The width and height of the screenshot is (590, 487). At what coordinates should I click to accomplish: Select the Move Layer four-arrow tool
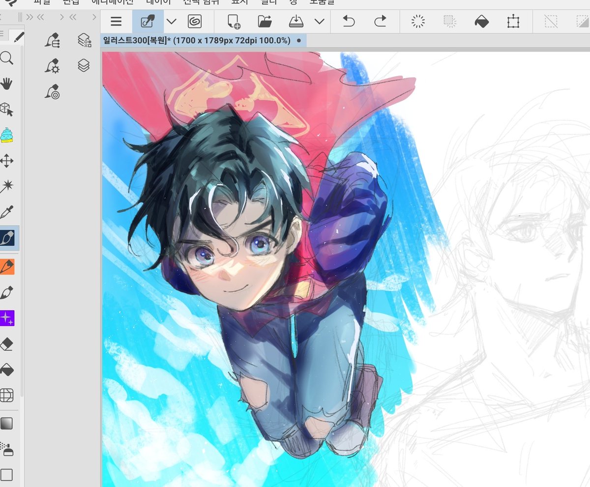tap(6, 161)
